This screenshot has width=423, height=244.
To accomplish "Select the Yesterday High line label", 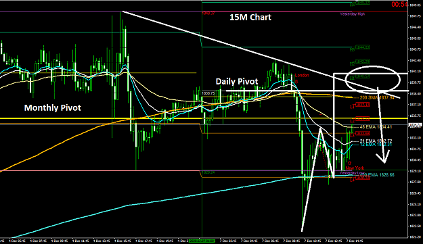I will point(353,14).
